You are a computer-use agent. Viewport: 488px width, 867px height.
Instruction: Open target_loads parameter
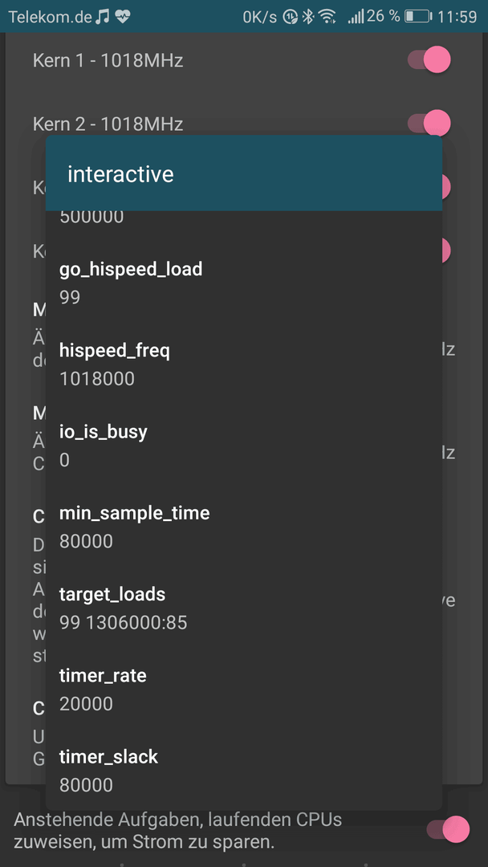tap(244, 609)
